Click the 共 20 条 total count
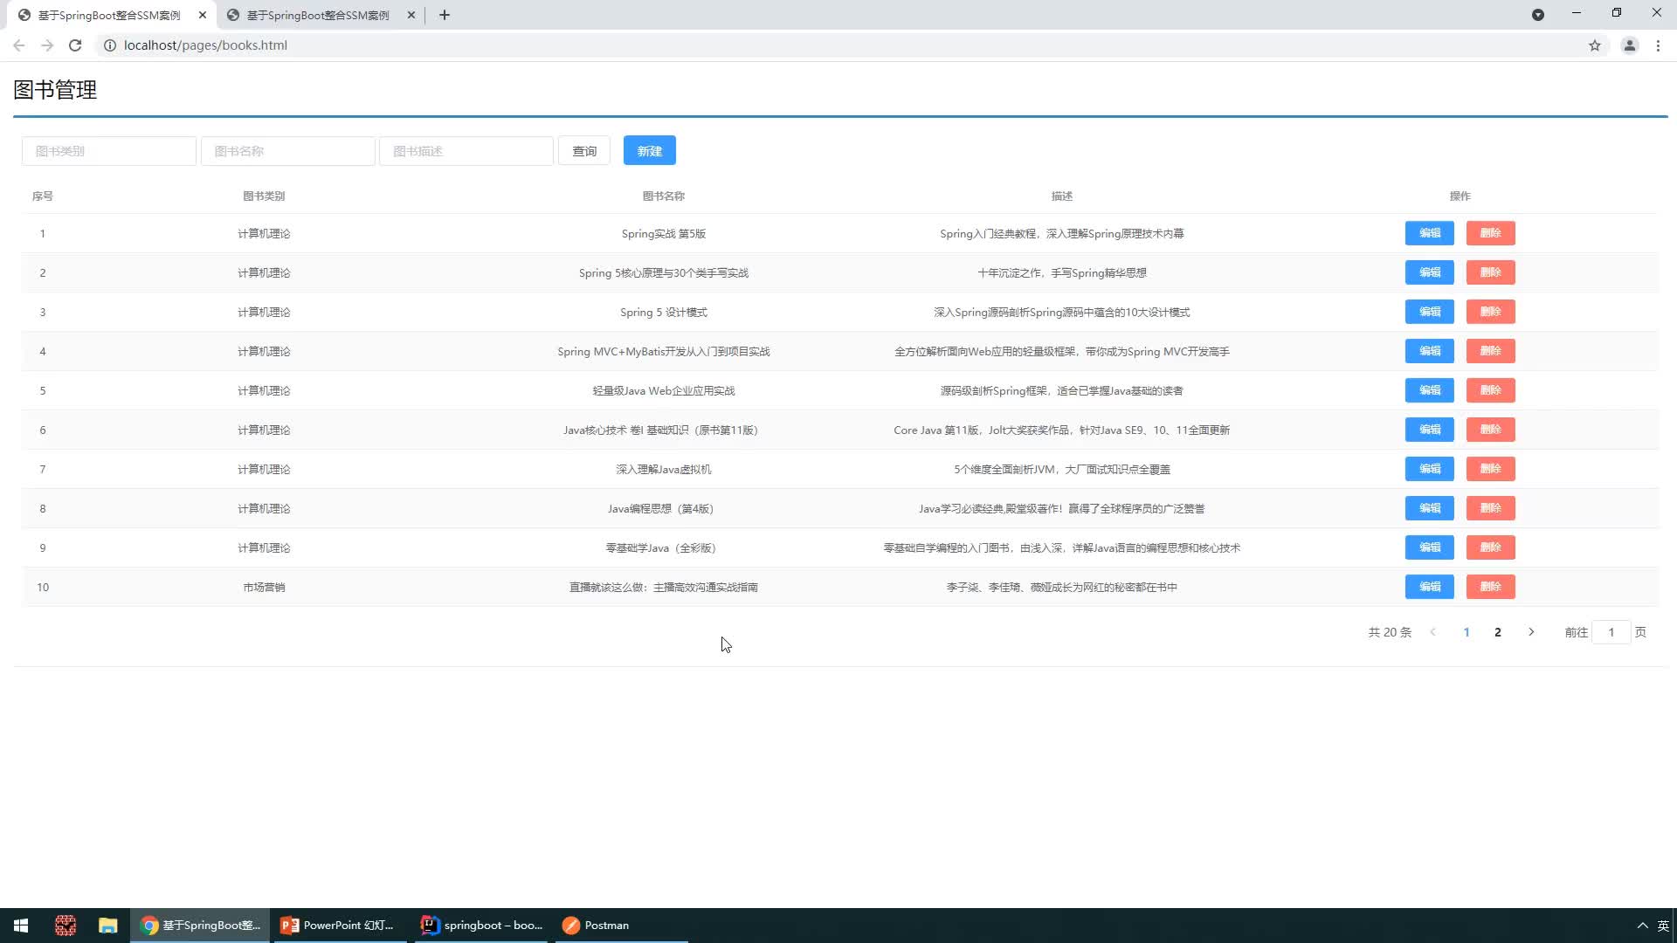Screen dimensions: 1677x943 pos(1390,632)
